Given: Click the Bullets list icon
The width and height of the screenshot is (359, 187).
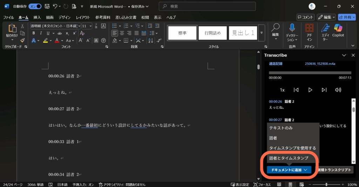Looking at the screenshot, I should tap(115, 26).
